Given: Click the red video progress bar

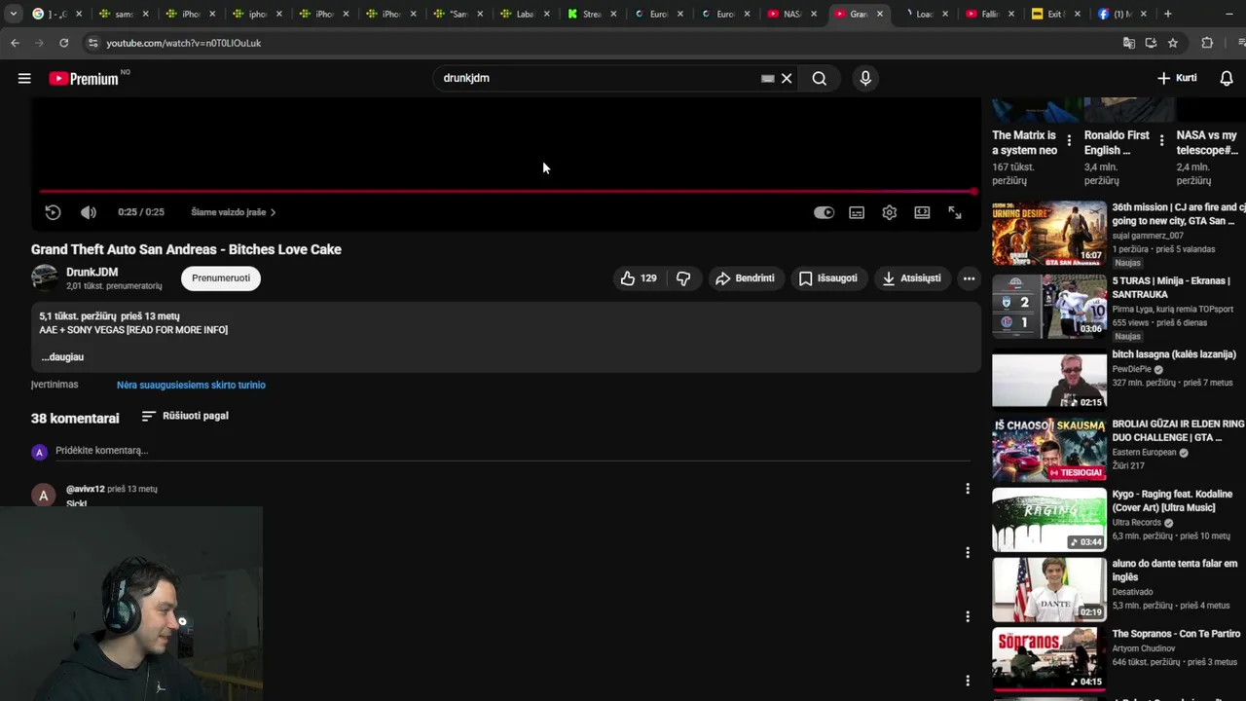Looking at the screenshot, I should (506, 192).
